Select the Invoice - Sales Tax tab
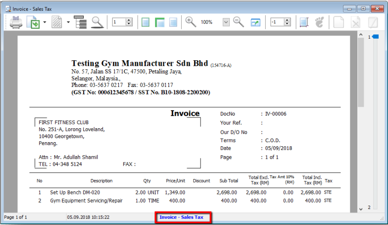Screen dimensions: 388x225 click(181, 217)
